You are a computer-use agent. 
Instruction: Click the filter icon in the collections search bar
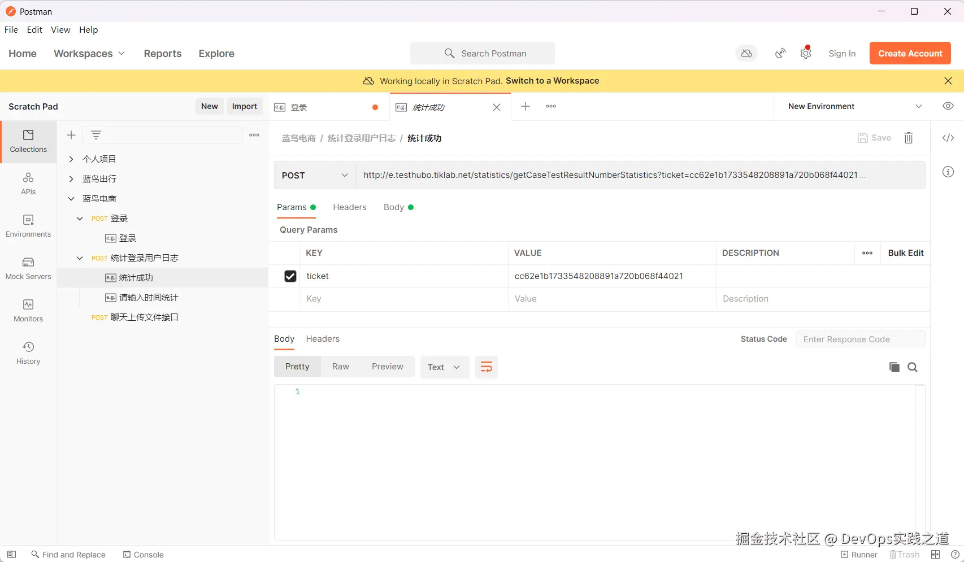(x=96, y=135)
